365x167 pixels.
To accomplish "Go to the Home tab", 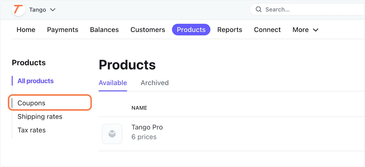I will tap(26, 30).
